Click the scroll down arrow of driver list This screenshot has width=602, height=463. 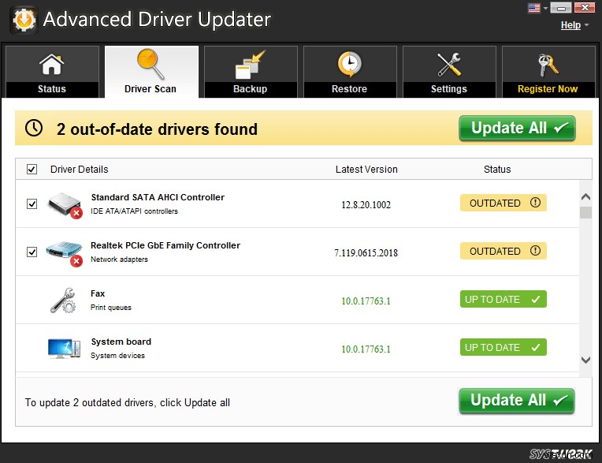[585, 360]
